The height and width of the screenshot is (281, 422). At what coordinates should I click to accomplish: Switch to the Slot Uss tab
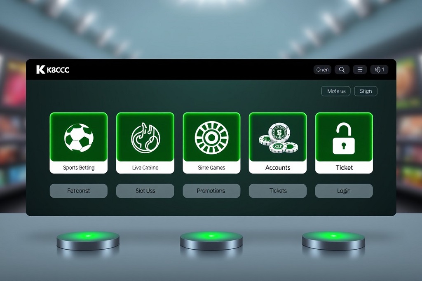(x=145, y=191)
